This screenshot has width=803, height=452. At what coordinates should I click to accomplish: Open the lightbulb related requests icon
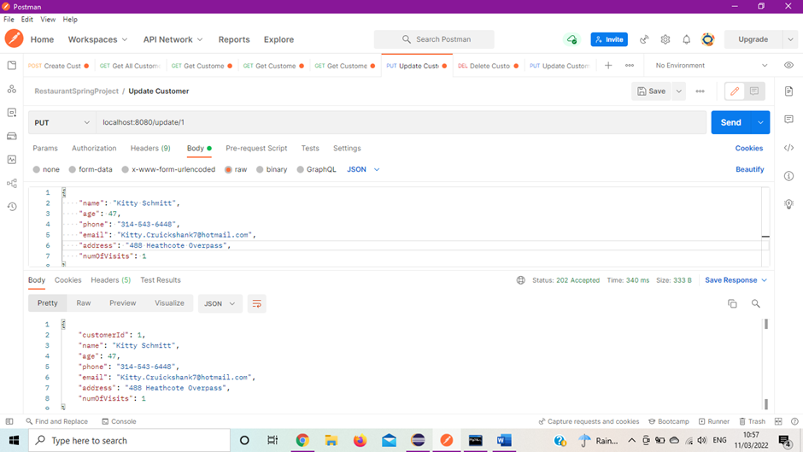click(x=788, y=204)
